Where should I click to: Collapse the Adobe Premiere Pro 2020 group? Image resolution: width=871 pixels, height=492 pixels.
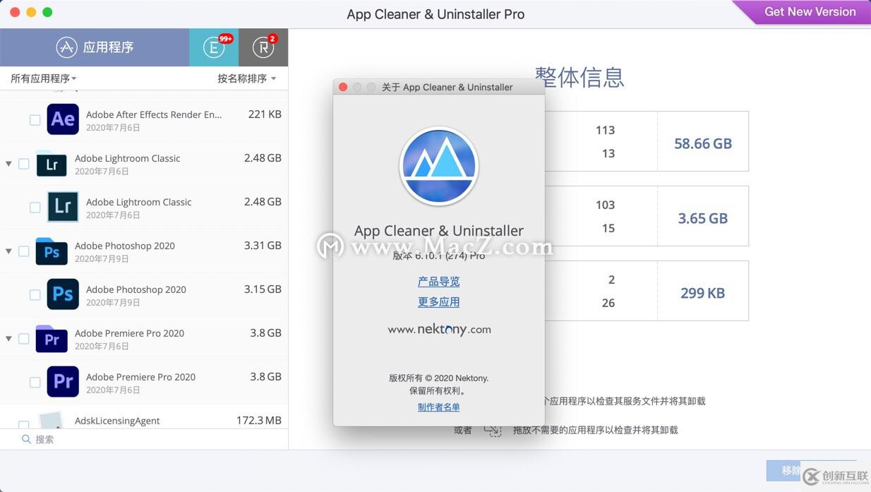click(8, 339)
